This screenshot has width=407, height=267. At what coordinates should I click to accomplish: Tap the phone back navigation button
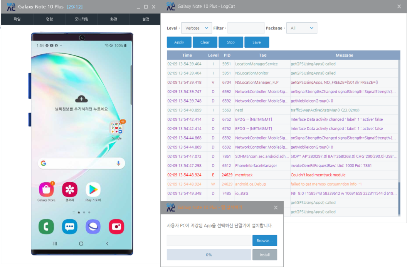(107, 243)
